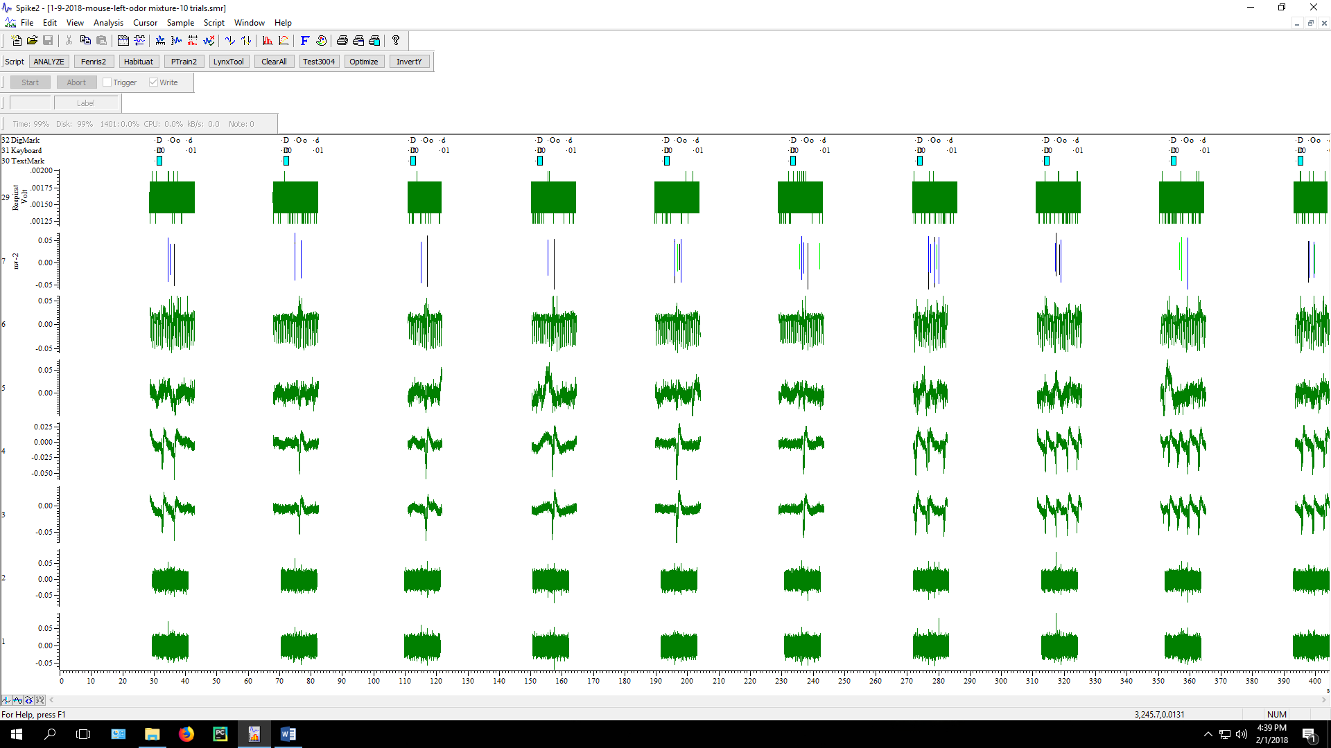
Task: Click the Print preview icon
Action: [358, 41]
